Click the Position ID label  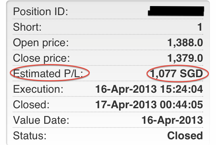pos(40,12)
